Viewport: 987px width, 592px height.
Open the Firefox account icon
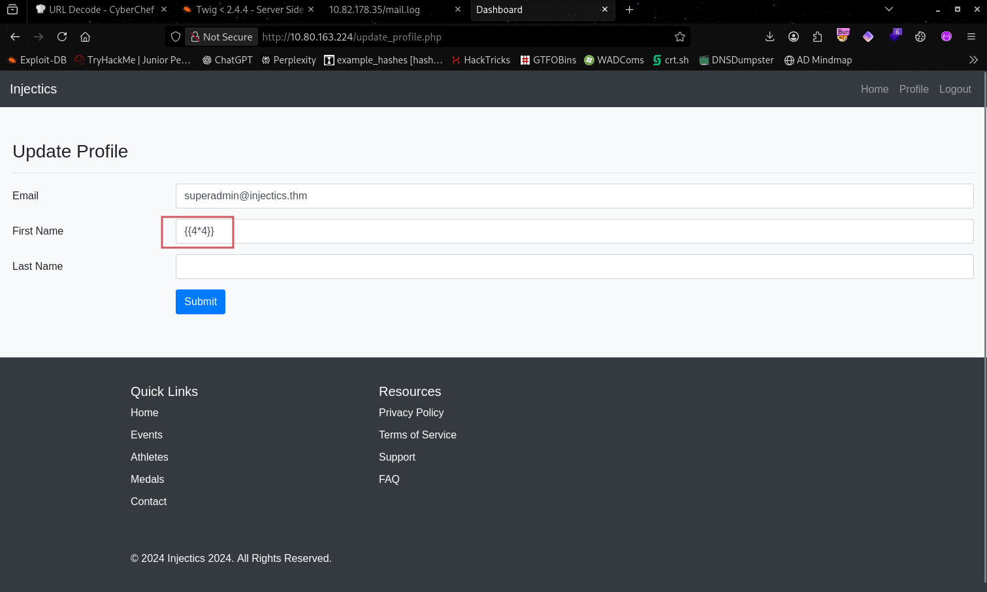[794, 37]
